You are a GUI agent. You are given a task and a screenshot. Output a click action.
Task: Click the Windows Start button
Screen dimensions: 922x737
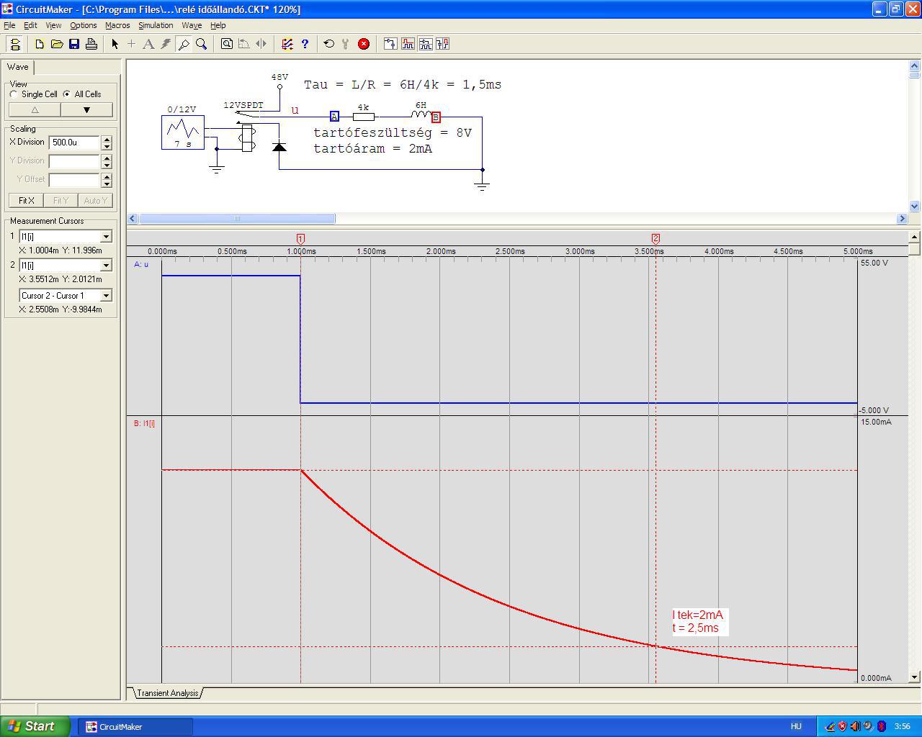point(35,726)
